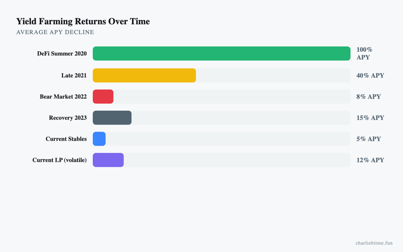Click the 15% APY value

click(370, 118)
